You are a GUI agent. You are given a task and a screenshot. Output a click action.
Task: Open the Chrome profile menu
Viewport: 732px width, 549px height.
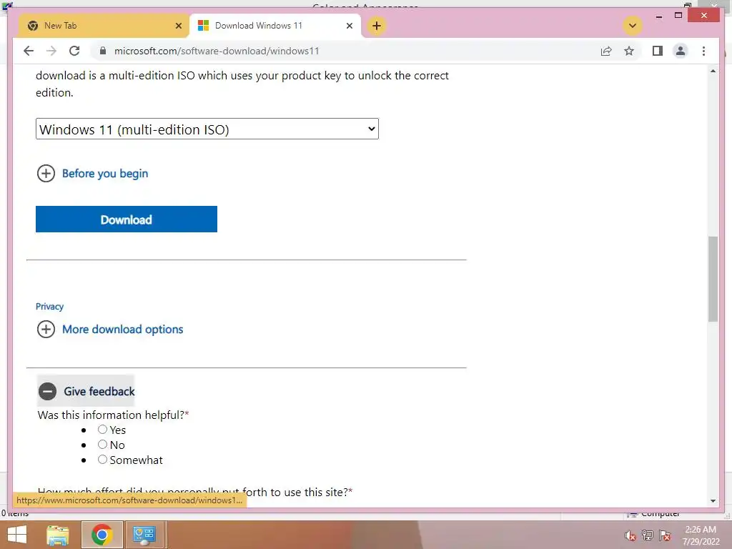click(x=681, y=51)
